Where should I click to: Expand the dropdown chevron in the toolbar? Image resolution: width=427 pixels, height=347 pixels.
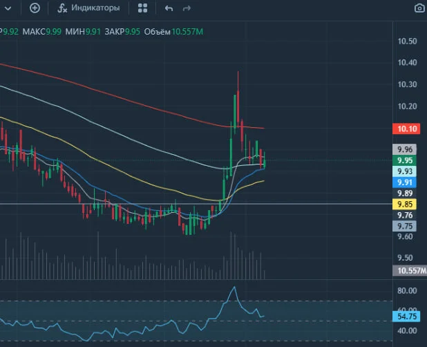tap(8, 8)
